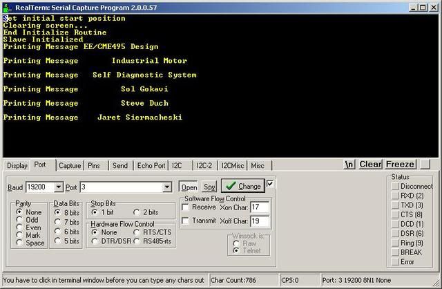Click the CTS (8) status indicator

coord(396,214)
